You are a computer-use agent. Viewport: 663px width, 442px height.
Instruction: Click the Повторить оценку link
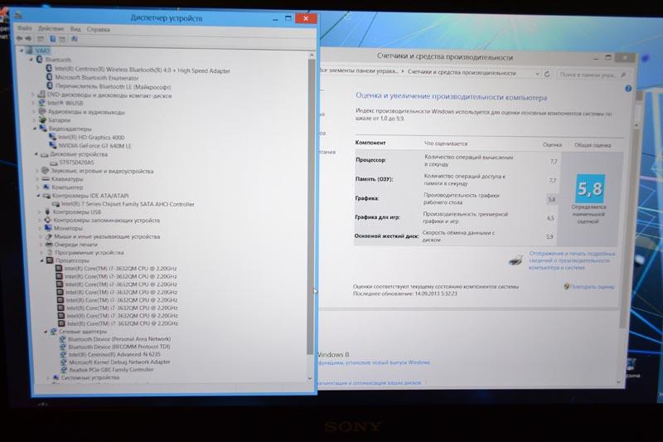click(593, 287)
